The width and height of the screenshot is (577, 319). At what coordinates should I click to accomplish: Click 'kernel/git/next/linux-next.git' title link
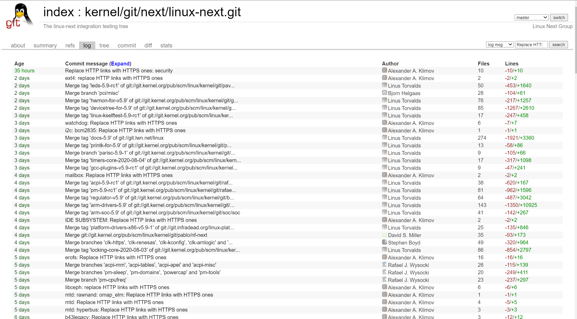coord(163,12)
